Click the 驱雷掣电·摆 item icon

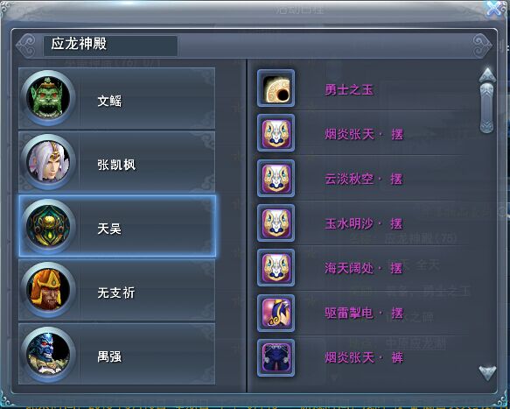[x=276, y=313]
